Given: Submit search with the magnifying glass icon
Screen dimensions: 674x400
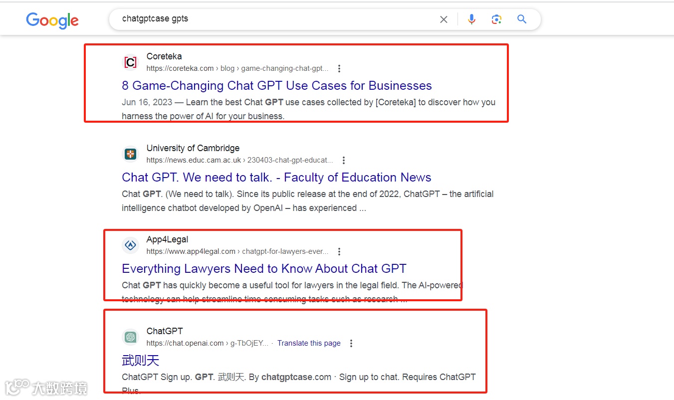Looking at the screenshot, I should 522,19.
